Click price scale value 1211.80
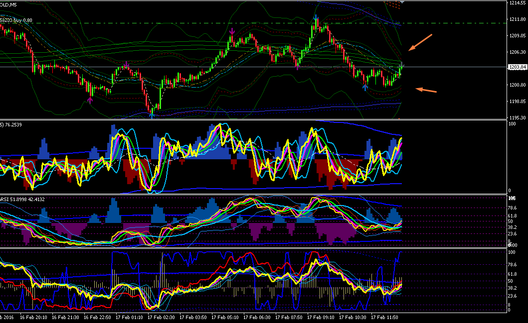The width and height of the screenshot is (528, 323). point(518,19)
